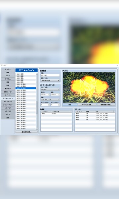Select animation entry 0088 at list bottom
This screenshot has height=199, width=119.
pyautogui.click(x=26, y=129)
